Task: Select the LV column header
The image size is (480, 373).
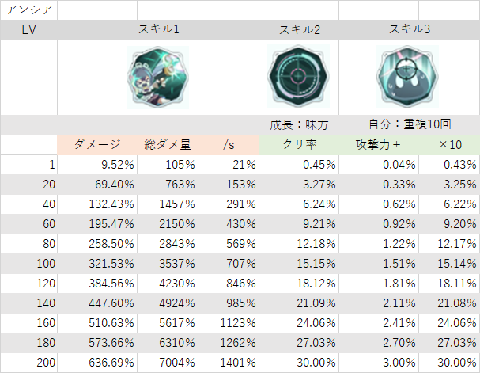Action: click(x=28, y=30)
